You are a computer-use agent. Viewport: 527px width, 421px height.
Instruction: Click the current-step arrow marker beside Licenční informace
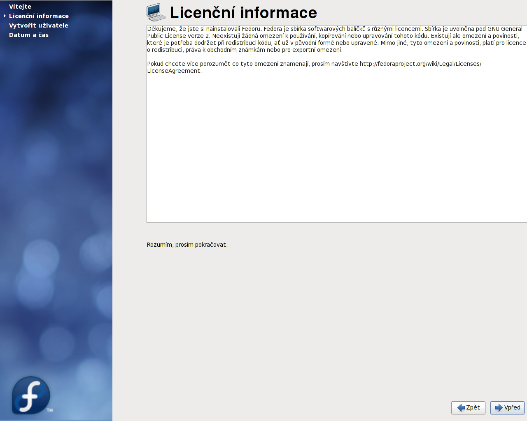pos(5,16)
